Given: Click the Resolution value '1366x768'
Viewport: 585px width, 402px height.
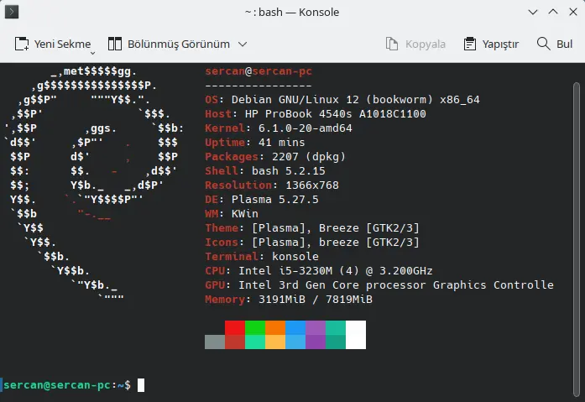Looking at the screenshot, I should (312, 185).
